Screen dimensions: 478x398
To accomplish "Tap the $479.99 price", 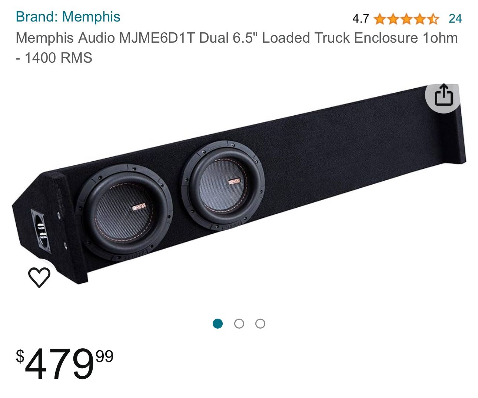I will [64, 364].
